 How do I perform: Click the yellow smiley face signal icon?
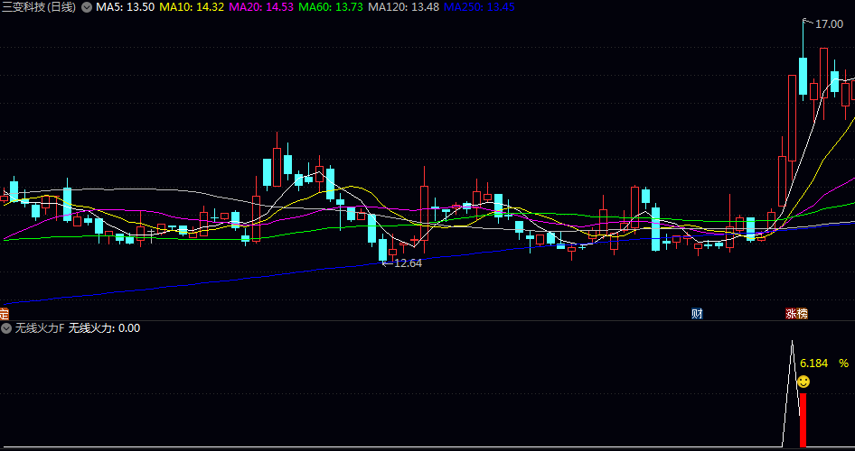803,382
